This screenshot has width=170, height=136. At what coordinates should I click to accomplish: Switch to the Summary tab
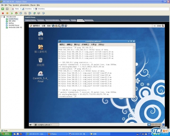tap(41, 20)
